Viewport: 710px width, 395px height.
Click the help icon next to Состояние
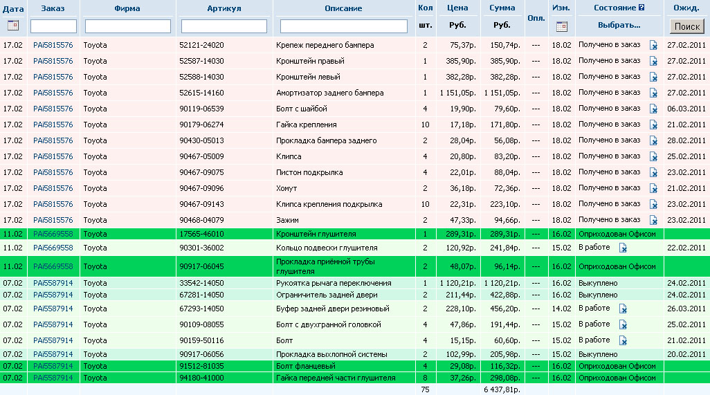[x=641, y=8]
